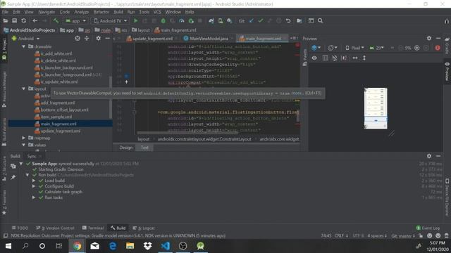
Task: Open the Project Structure icon
Action: pyautogui.click(x=299, y=20)
